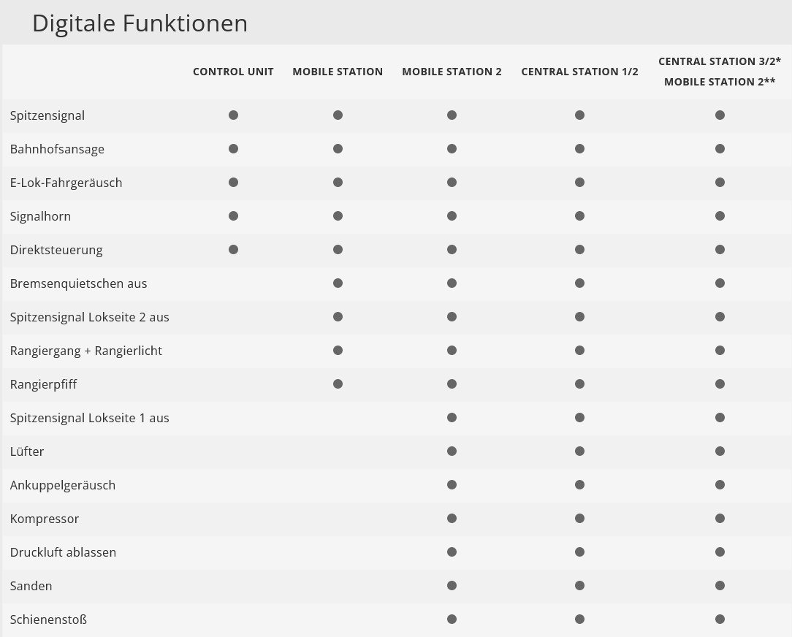Click the Rangierpfiff dot under Mobile Station
792x637 pixels.
point(338,384)
